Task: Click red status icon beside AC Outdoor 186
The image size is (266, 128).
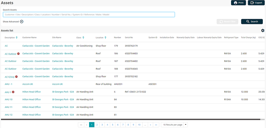Action: (19, 54)
